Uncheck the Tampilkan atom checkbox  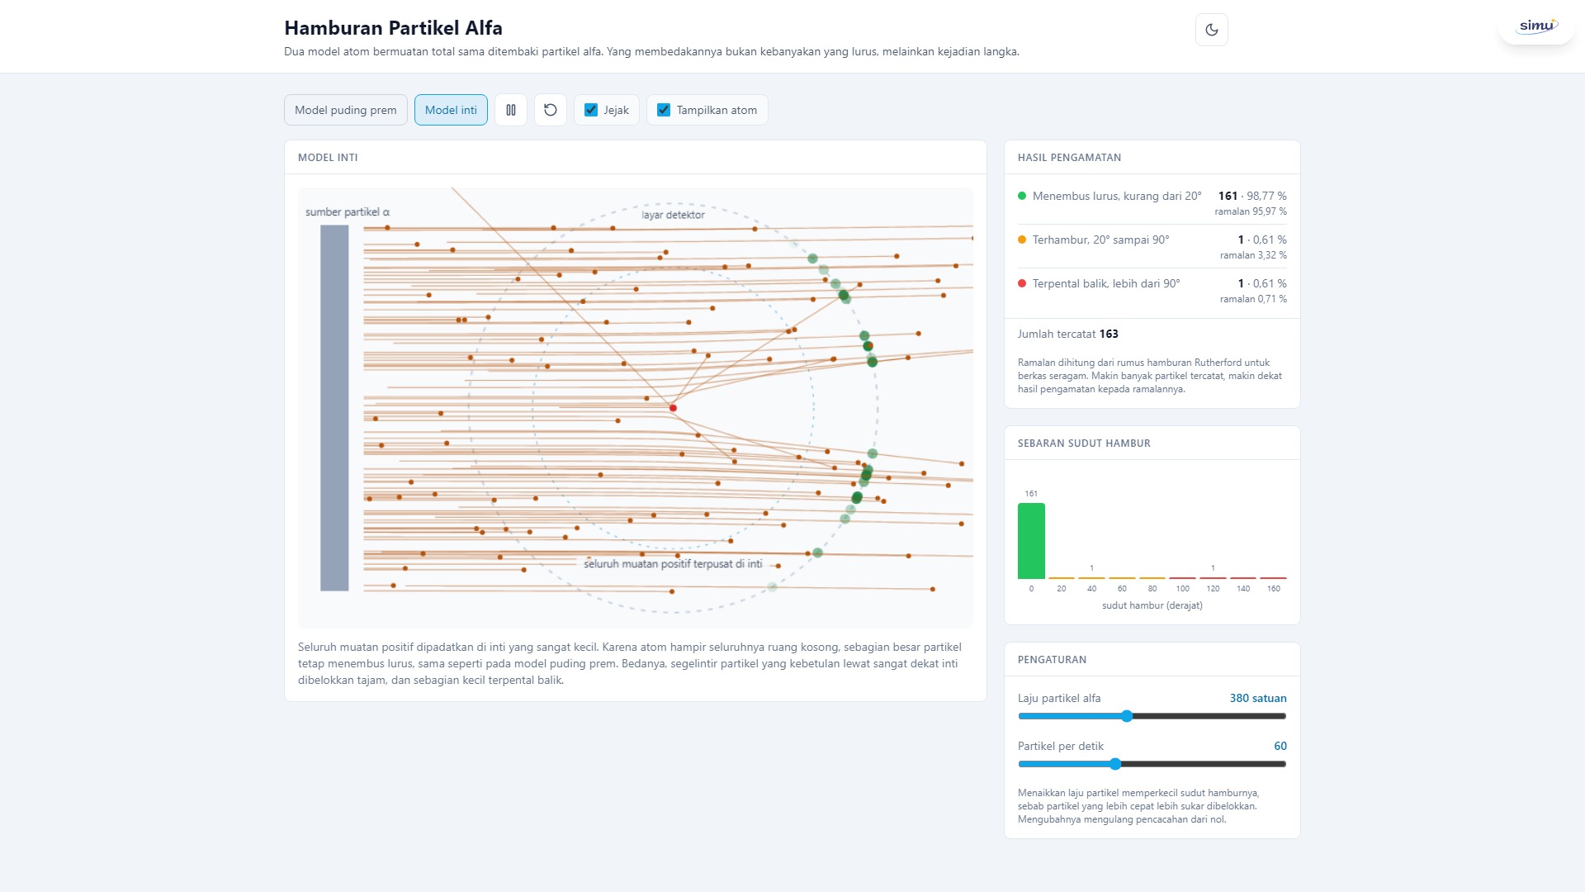[x=664, y=110]
